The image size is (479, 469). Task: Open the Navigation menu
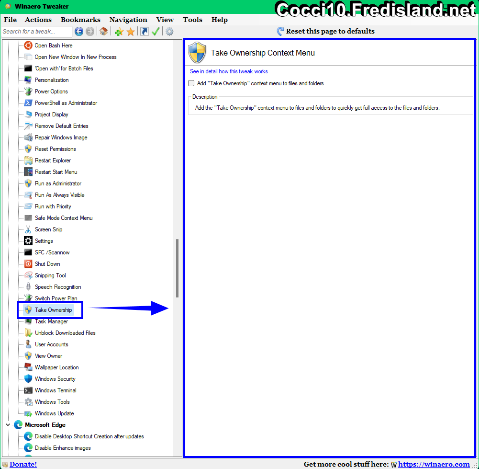click(128, 20)
